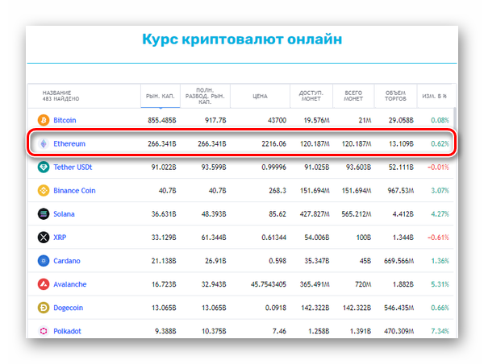Image resolution: width=484 pixels, height=364 pixels.
Task: Click Tether change value -0.01%
Action: pyautogui.click(x=438, y=167)
